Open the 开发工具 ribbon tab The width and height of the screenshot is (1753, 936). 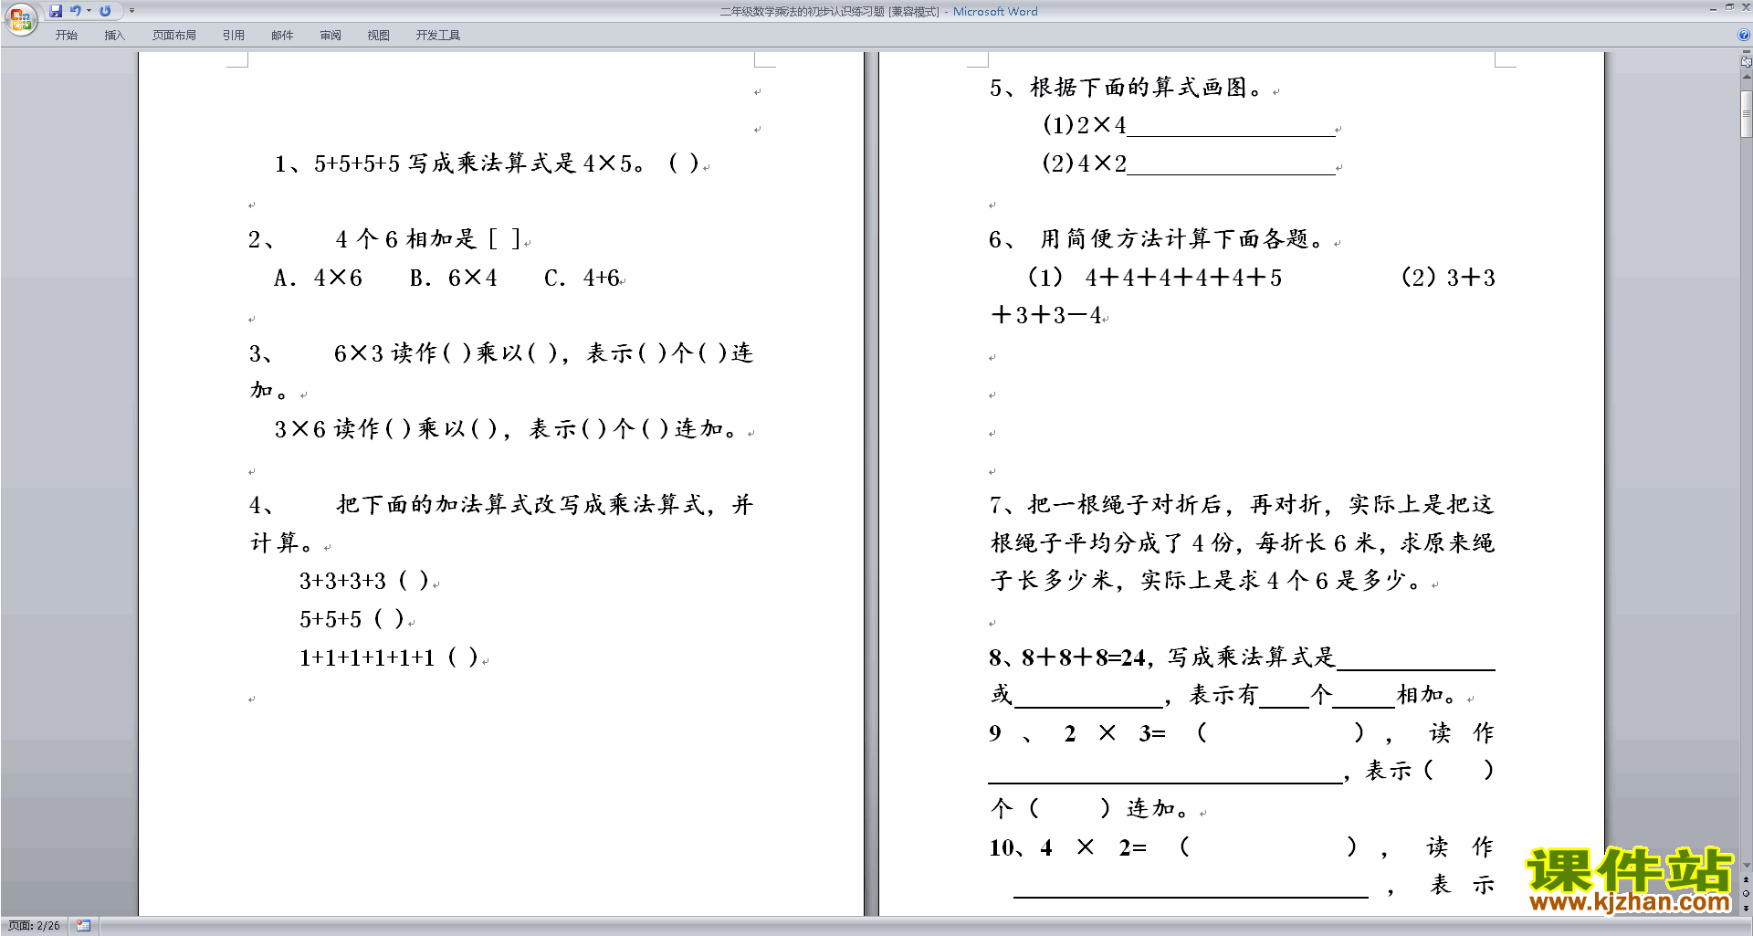coord(438,36)
